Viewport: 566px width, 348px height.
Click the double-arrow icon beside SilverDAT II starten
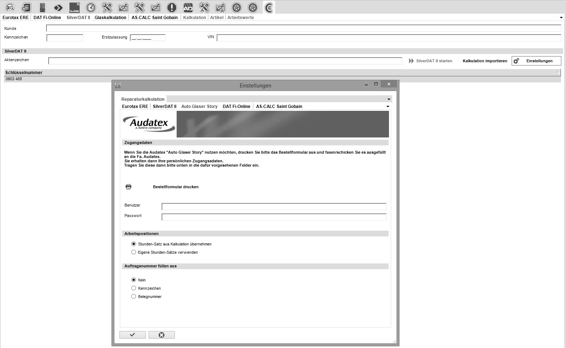click(x=411, y=61)
